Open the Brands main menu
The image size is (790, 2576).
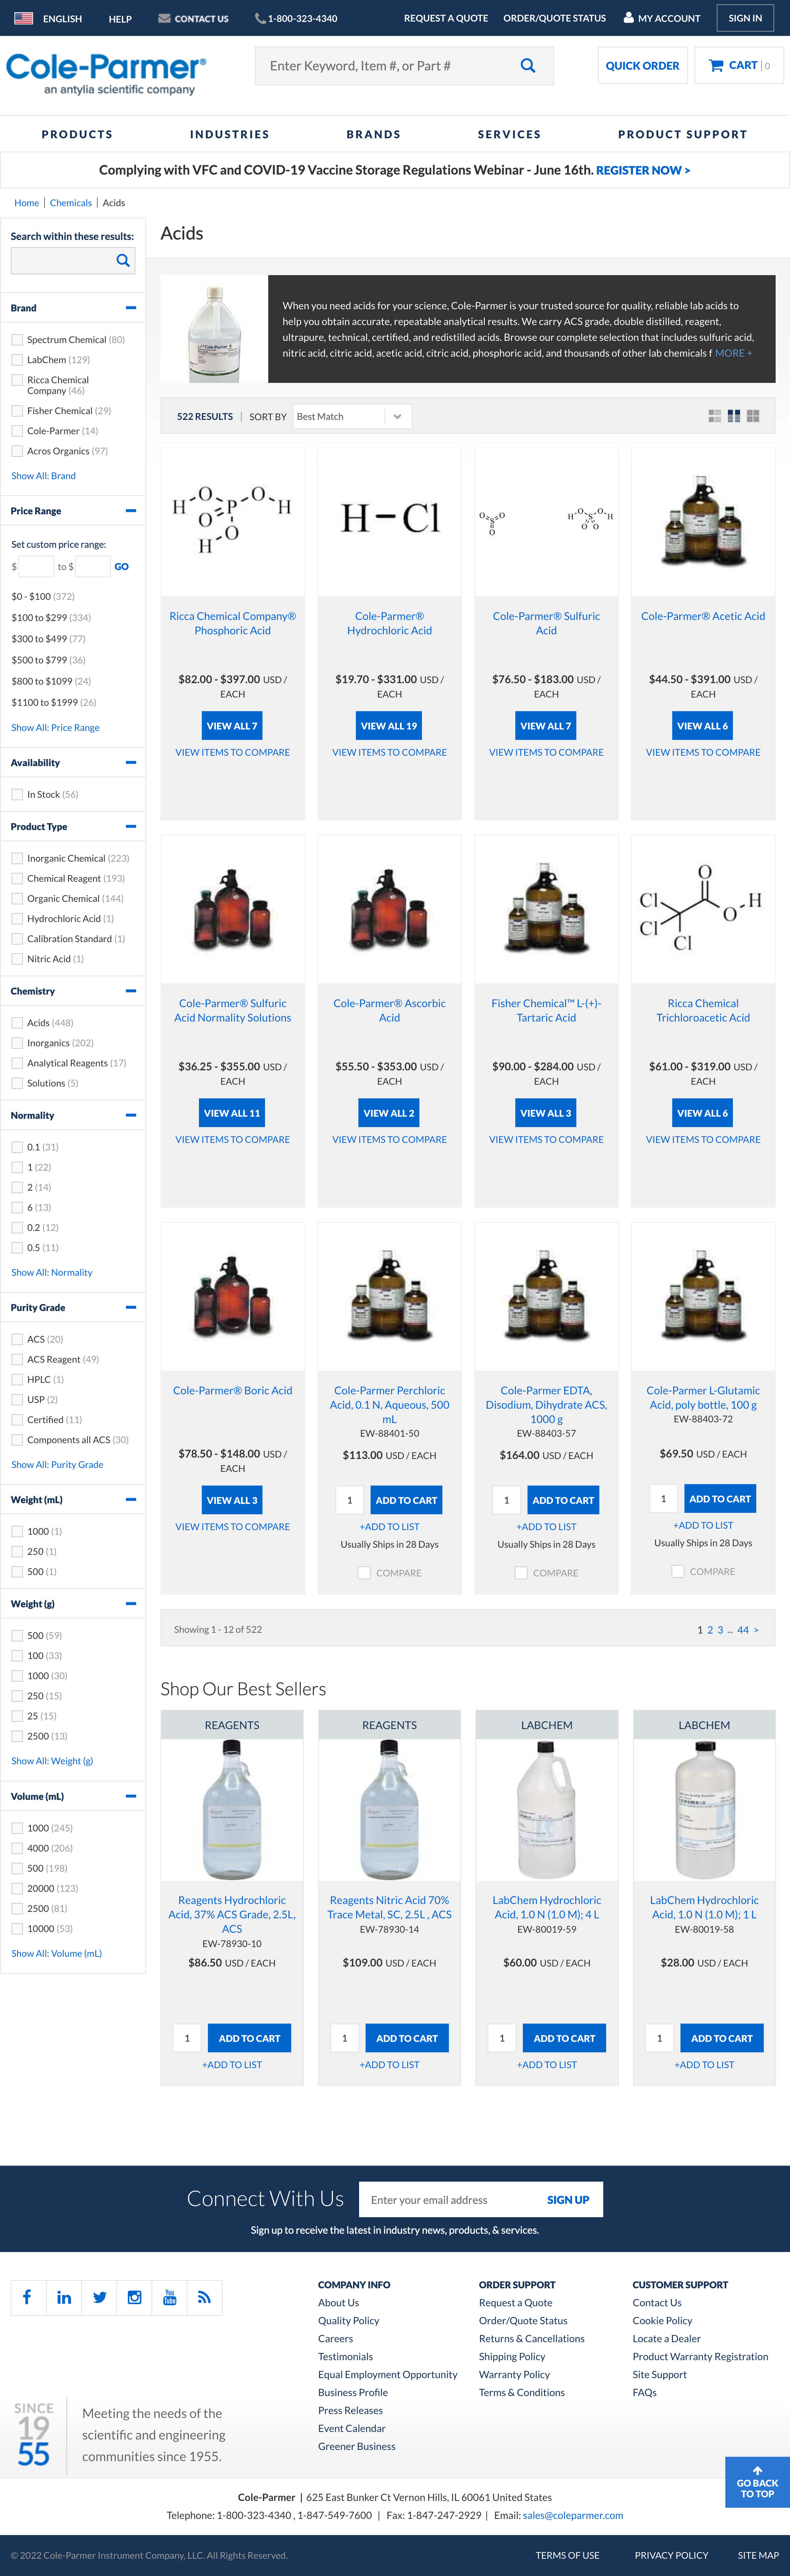(x=374, y=134)
